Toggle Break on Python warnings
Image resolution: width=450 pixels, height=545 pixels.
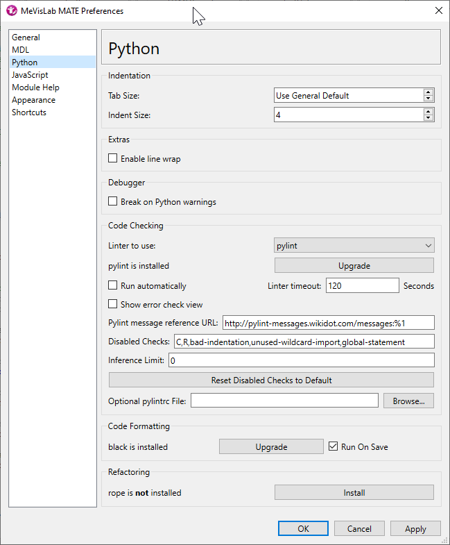pos(113,202)
